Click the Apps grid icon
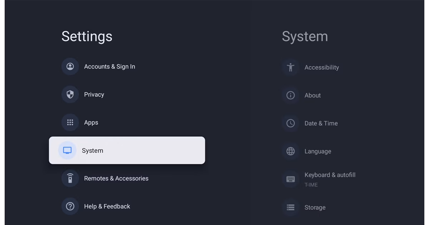This screenshot has width=429, height=225. [70, 122]
